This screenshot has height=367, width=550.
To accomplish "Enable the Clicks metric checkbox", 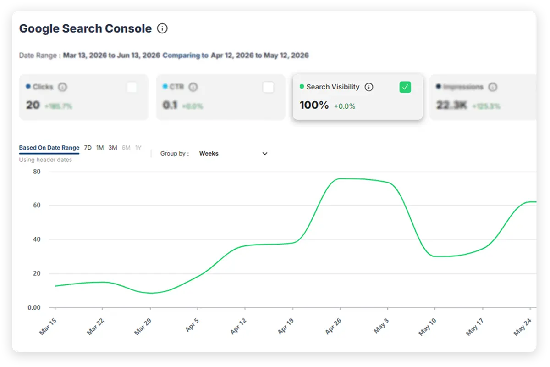I will [x=132, y=87].
